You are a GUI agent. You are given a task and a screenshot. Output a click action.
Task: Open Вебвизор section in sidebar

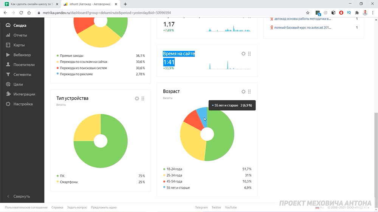(22, 55)
